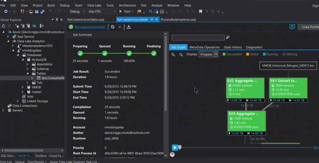Toggle auto-hide pin on Server Explorer
The width and height of the screenshot is (319, 163).
(57, 20)
